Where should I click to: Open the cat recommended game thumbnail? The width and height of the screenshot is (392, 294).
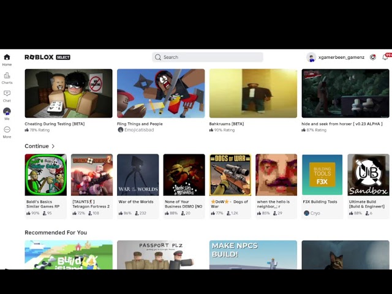coord(345,255)
